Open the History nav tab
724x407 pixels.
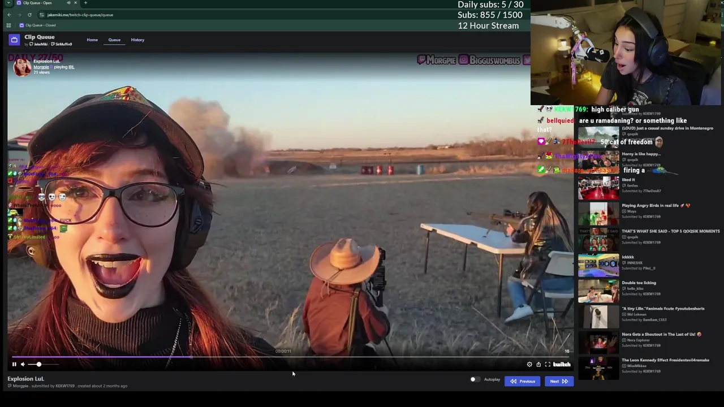(x=137, y=40)
